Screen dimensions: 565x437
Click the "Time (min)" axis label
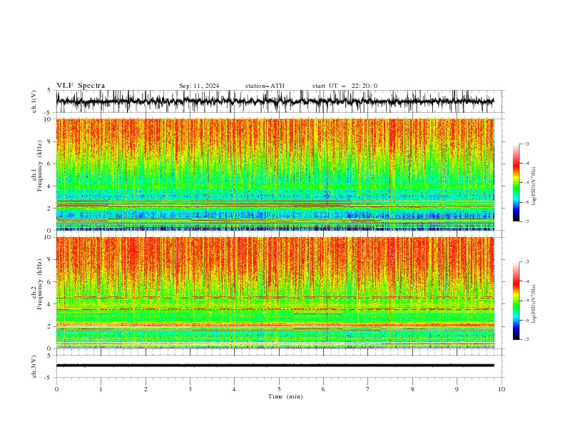(x=285, y=396)
